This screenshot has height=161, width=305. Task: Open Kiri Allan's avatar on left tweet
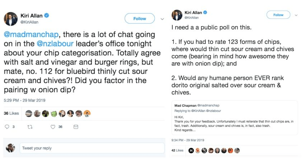pyautogui.click(x=10, y=19)
